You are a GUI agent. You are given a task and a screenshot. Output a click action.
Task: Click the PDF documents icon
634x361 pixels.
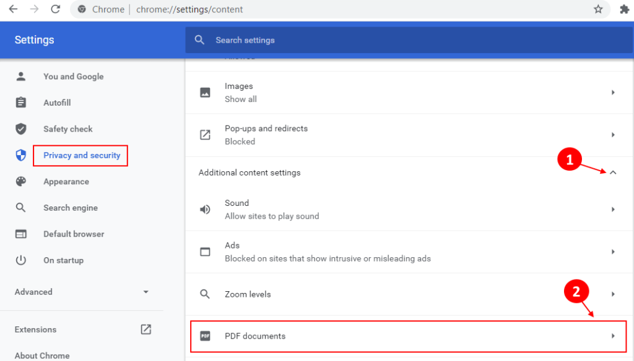tap(205, 336)
